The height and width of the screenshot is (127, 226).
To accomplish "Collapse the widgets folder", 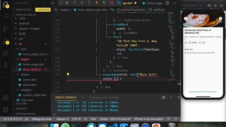I will click(x=26, y=90).
